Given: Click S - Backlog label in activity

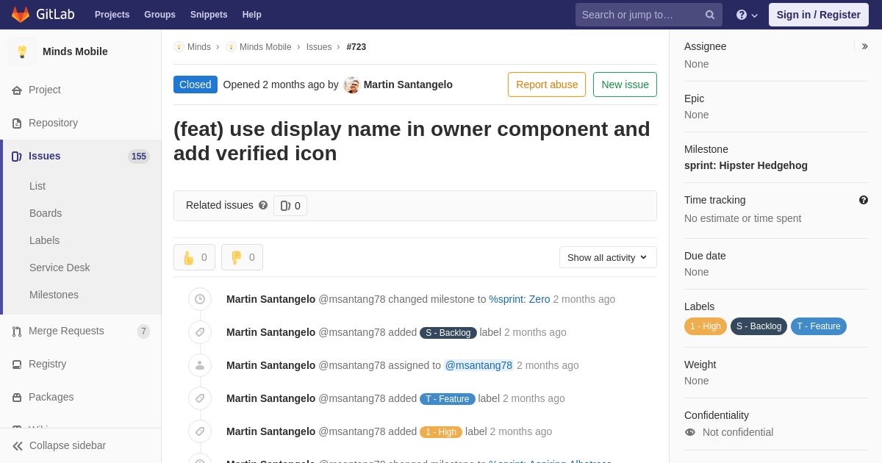Looking at the screenshot, I should point(448,333).
